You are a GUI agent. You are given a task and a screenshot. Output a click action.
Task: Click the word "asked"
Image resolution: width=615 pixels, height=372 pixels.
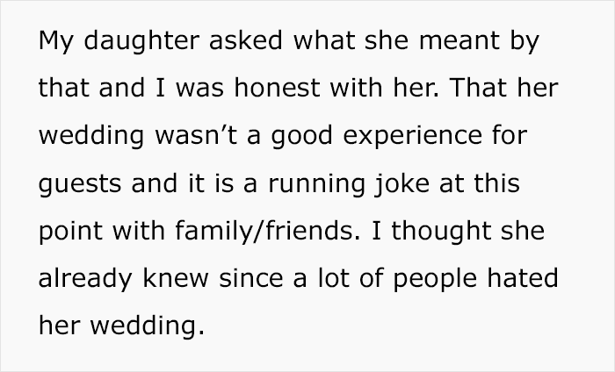245,40
